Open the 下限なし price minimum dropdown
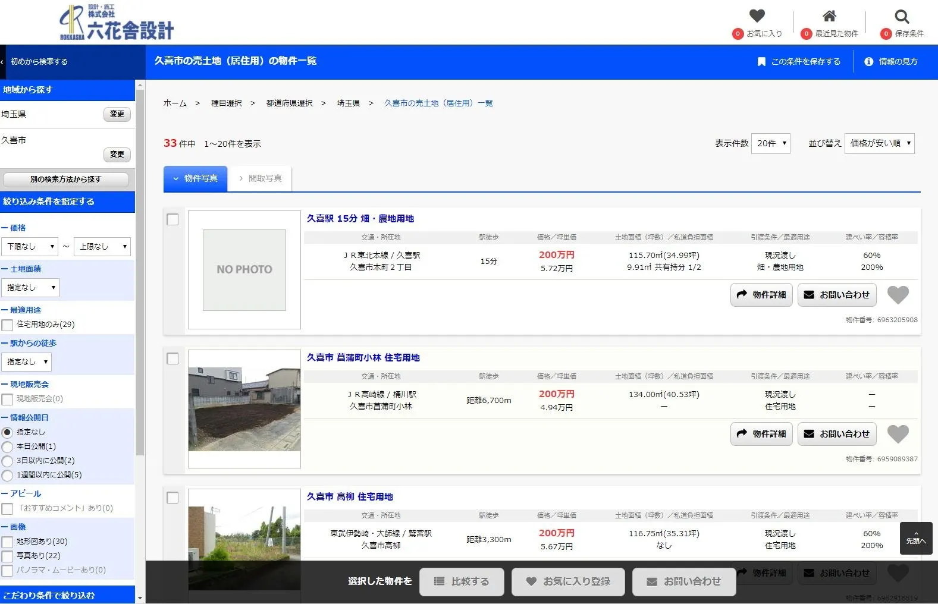Viewport: 938px width, 604px height. (30, 247)
